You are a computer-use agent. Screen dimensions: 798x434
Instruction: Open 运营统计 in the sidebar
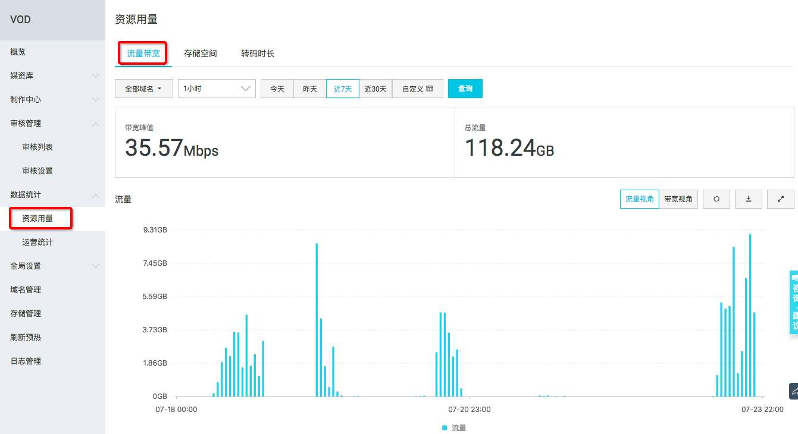37,242
